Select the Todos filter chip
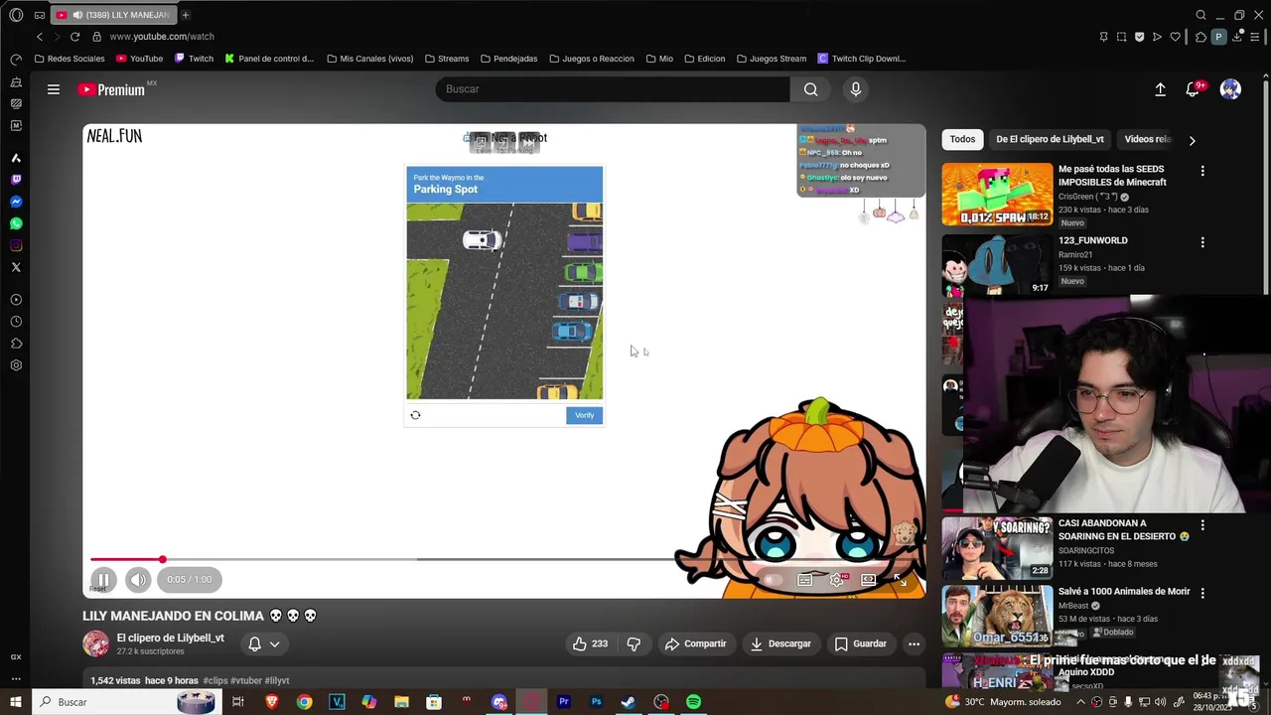This screenshot has width=1271, height=715. (962, 139)
